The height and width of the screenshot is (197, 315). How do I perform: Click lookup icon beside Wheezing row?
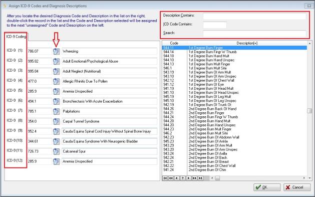[x=57, y=51]
